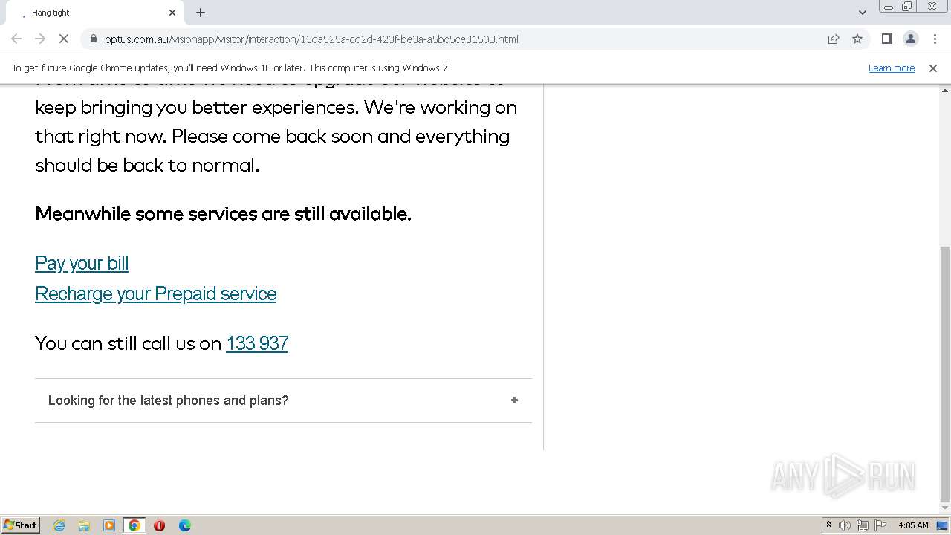Image resolution: width=951 pixels, height=535 pixels.
Task: Click 'Meanwhile some services are still available.' text
Action: click(223, 214)
